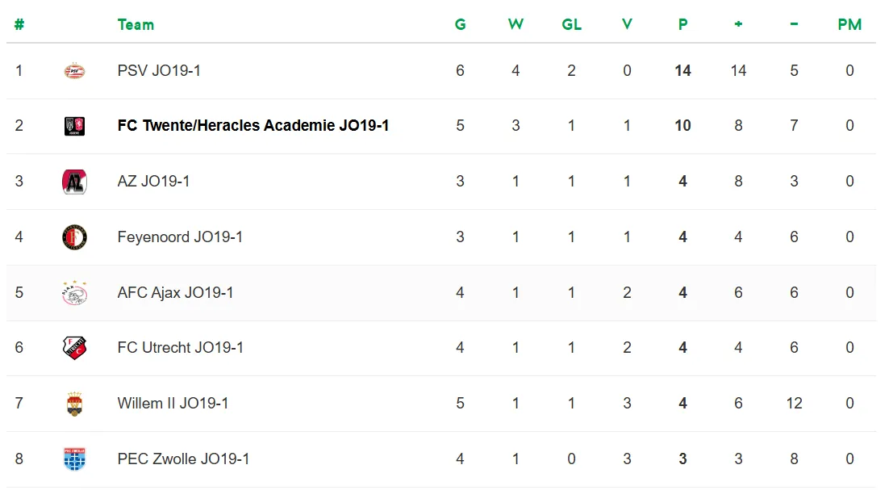The width and height of the screenshot is (889, 490).
Task: Open the PSV JO19-1 team link
Action: 159,71
